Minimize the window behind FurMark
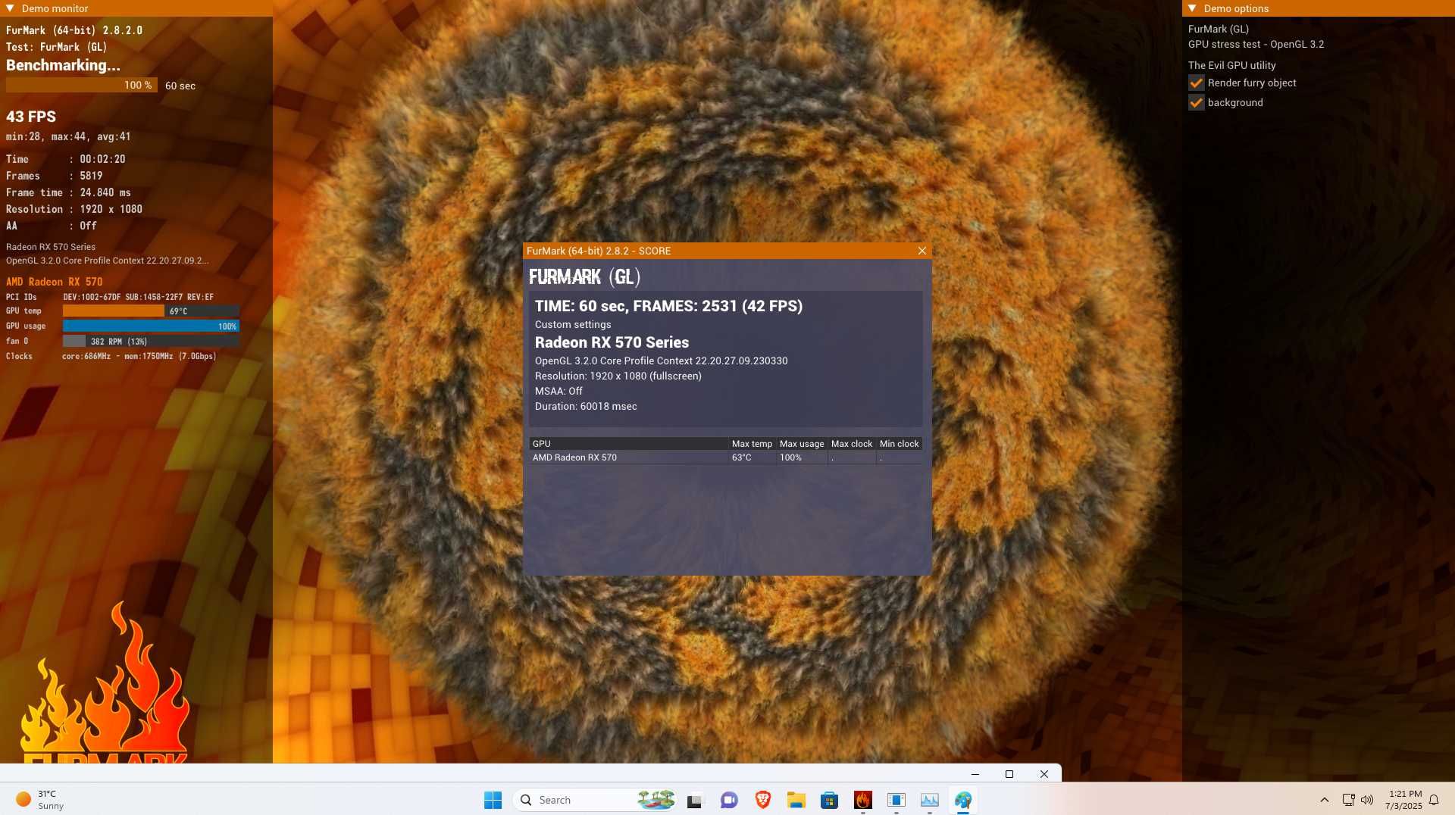The image size is (1455, 815). pyautogui.click(x=975, y=774)
